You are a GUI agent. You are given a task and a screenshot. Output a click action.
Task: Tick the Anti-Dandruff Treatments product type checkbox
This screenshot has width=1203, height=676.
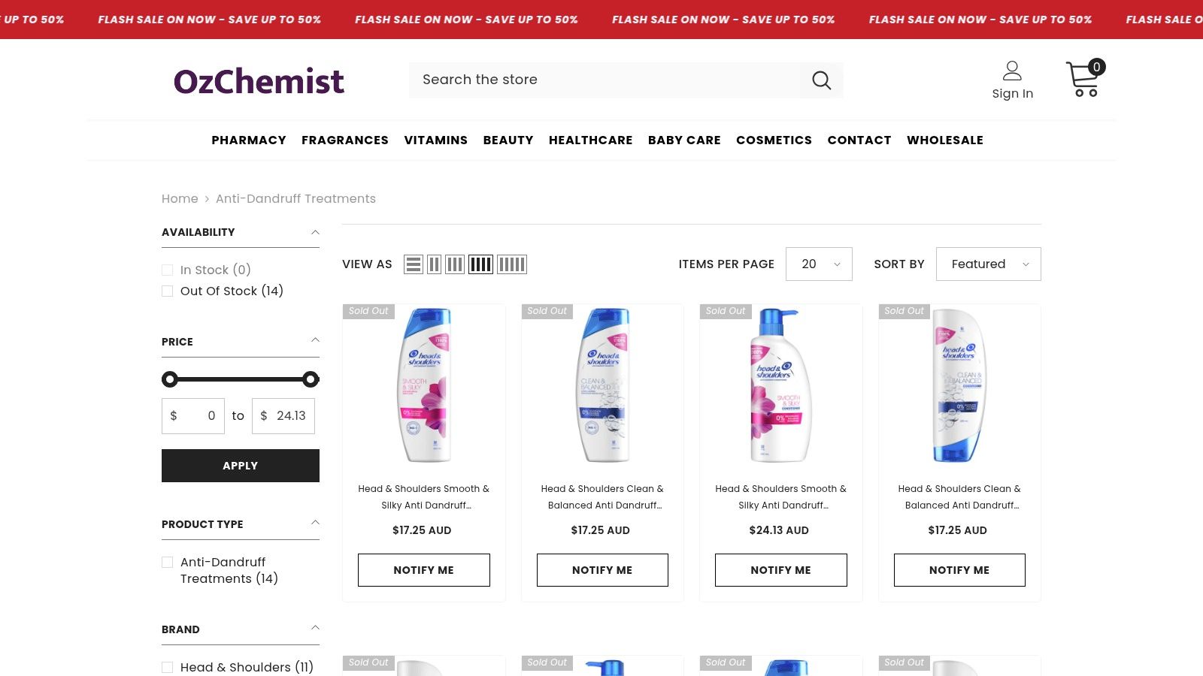pyautogui.click(x=168, y=563)
